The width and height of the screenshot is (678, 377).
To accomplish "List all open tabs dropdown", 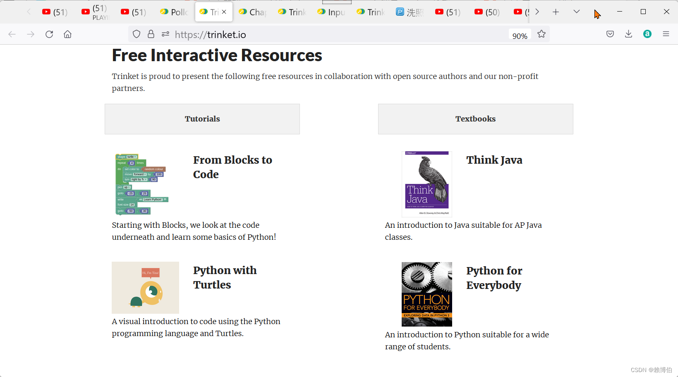I will [x=576, y=12].
